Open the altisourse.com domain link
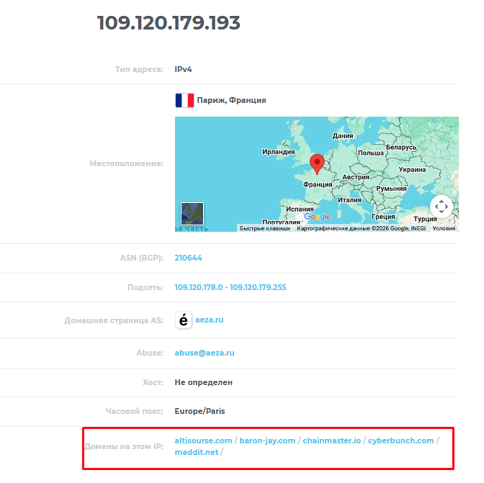484x483 pixels. click(x=203, y=441)
